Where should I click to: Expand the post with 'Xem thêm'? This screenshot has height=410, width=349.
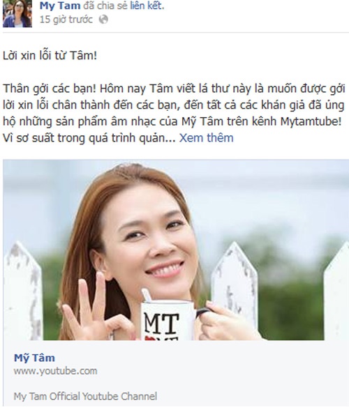point(206,138)
